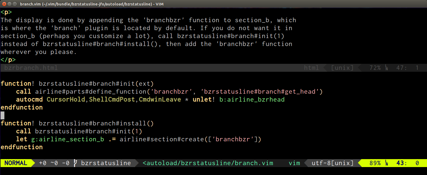The height and width of the screenshot is (175, 427).
Task: Click the line-number LN symbol beside 72%
Action: (x=386, y=68)
